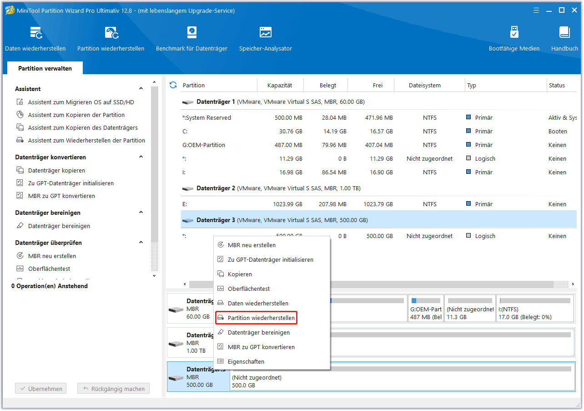The width and height of the screenshot is (584, 411).
Task: Click the 0 Operation(en) Anstehend label
Action: tap(50, 286)
